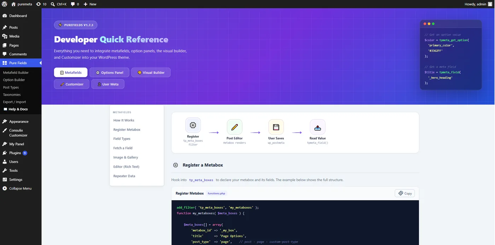The height and width of the screenshot is (245, 495).
Task: Click the User Saves floppy disk icon
Action: coord(276,127)
